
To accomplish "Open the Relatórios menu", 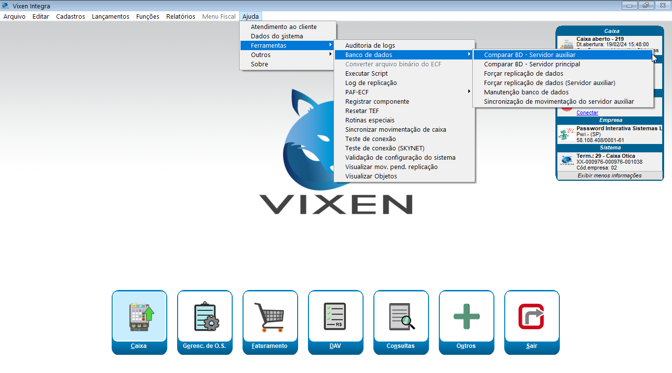I will [x=181, y=17].
